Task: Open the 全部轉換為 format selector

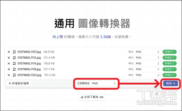Action: click(x=104, y=84)
